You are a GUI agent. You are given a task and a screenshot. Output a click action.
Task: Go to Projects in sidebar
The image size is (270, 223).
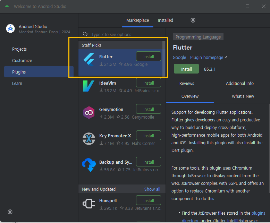tap(19, 49)
